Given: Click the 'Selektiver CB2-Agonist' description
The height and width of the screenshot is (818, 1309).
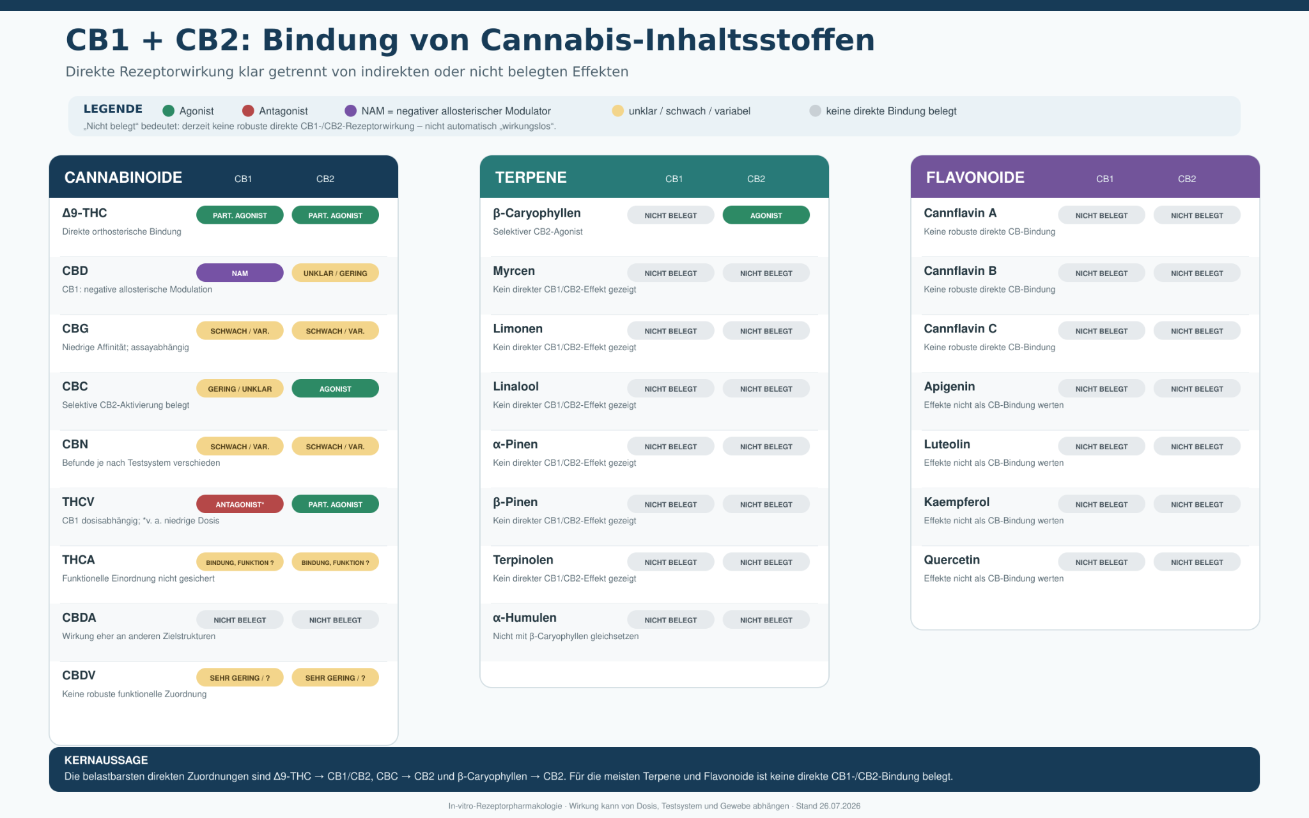Looking at the screenshot, I should click(538, 232).
